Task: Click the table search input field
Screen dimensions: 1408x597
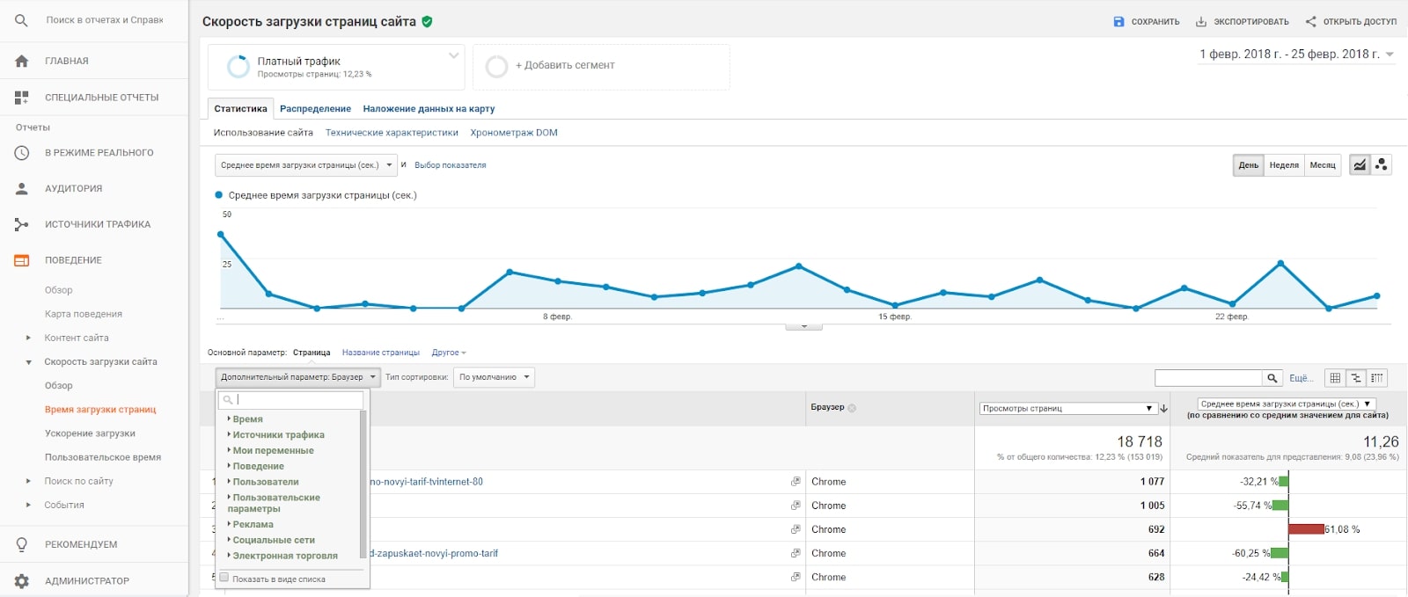Action: pos(1208,378)
